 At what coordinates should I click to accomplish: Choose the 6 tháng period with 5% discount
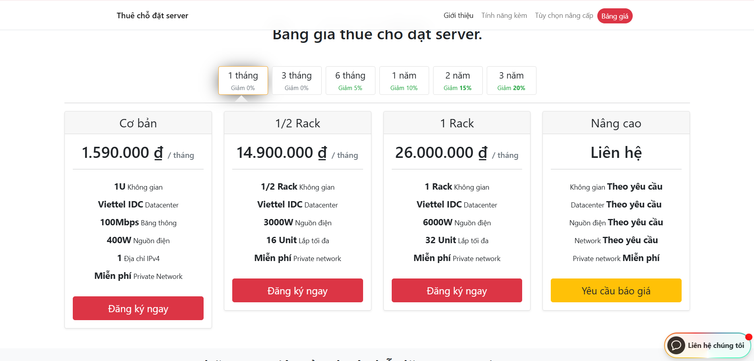pos(350,81)
